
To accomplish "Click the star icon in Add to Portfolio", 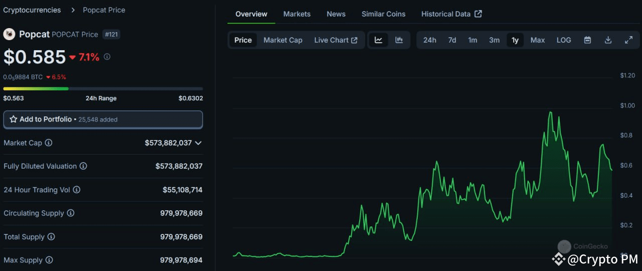I will [x=14, y=119].
